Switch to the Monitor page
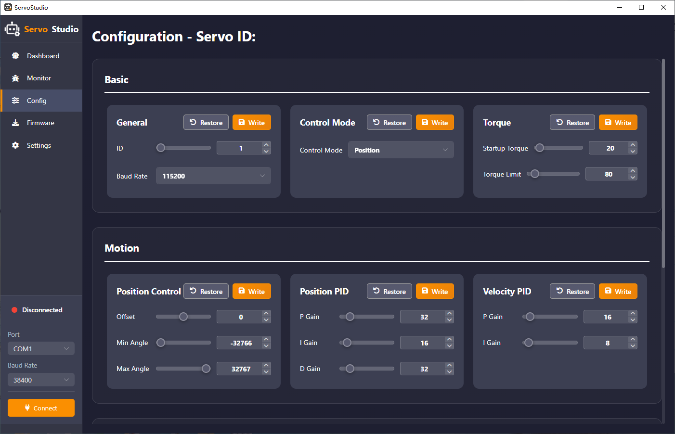 (x=41, y=78)
